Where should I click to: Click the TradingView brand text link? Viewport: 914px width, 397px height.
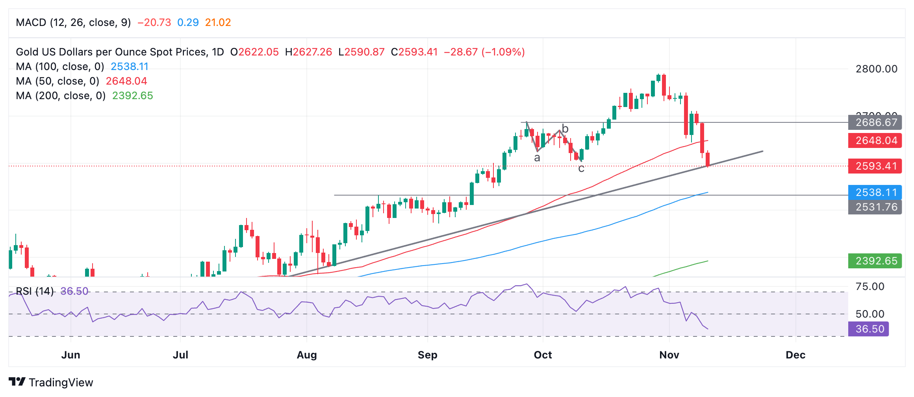pyautogui.click(x=61, y=382)
